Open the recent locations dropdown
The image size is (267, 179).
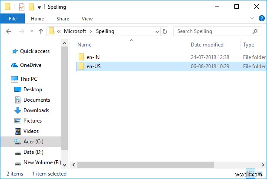point(32,31)
